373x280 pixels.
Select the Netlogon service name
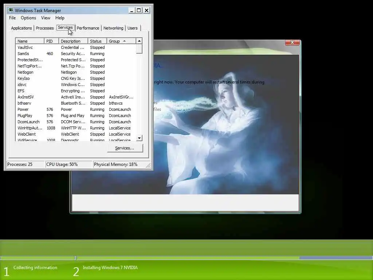click(25, 72)
